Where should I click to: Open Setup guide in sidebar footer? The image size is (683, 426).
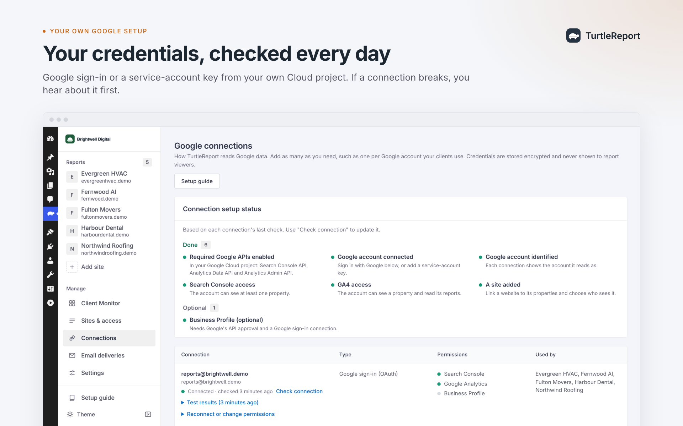coord(109,398)
